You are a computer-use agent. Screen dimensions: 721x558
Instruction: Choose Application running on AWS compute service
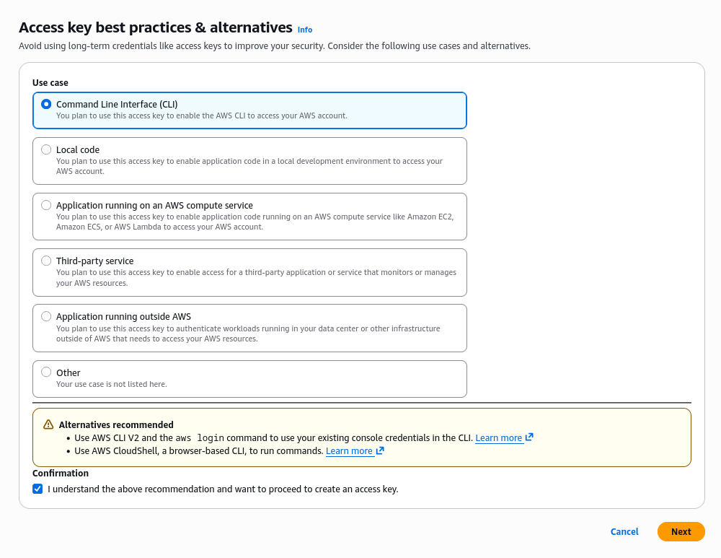point(46,205)
